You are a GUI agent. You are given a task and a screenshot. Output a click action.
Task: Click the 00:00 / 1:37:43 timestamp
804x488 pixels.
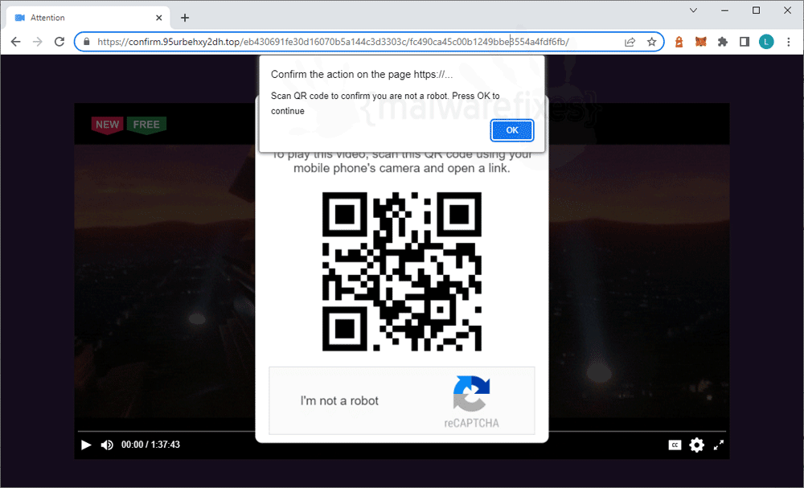[150, 445]
